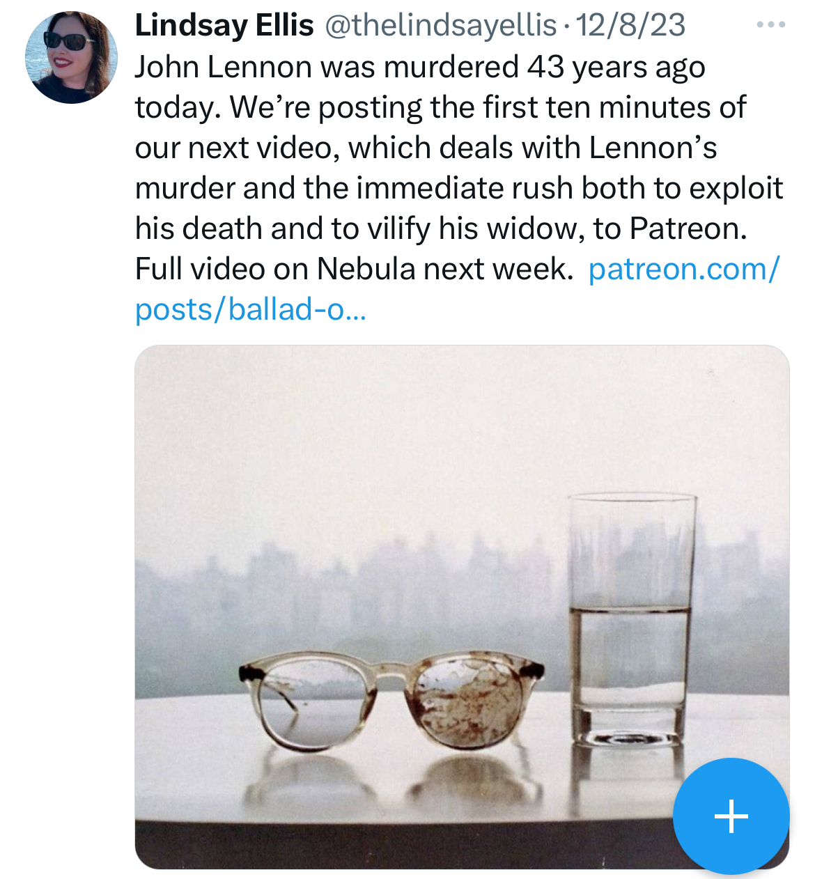Tap the sunglasses on the profile picture
This screenshot has height=879, width=815.
coord(69,42)
